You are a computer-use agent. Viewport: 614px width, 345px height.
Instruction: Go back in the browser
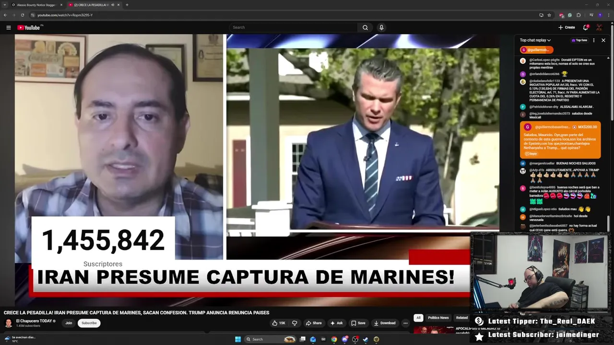pyautogui.click(x=5, y=15)
